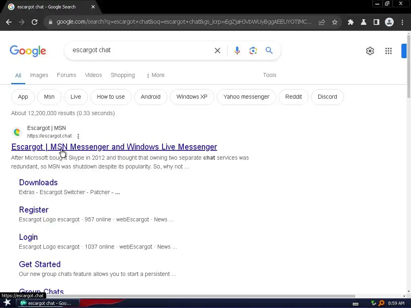Open the Downloads sitelink
Screen dimensions: 411x308
38,182
